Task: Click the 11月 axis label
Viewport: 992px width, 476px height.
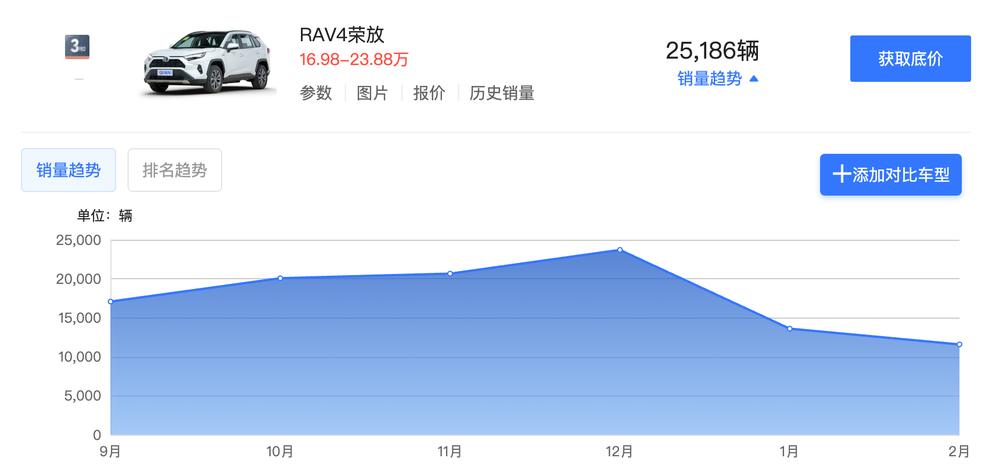Action: (450, 452)
